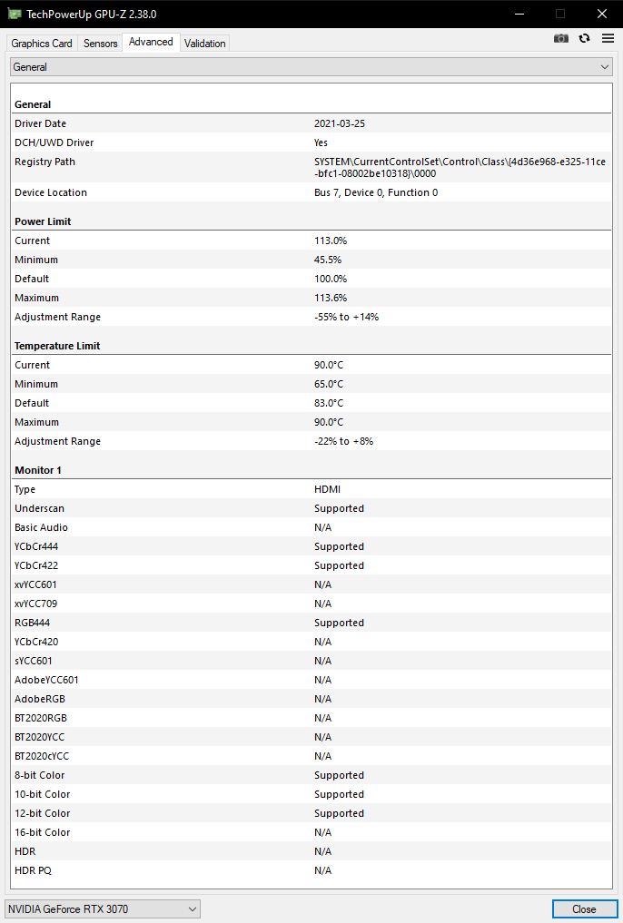Open the Sensors tab
The width and height of the screenshot is (623, 923).
100,44
